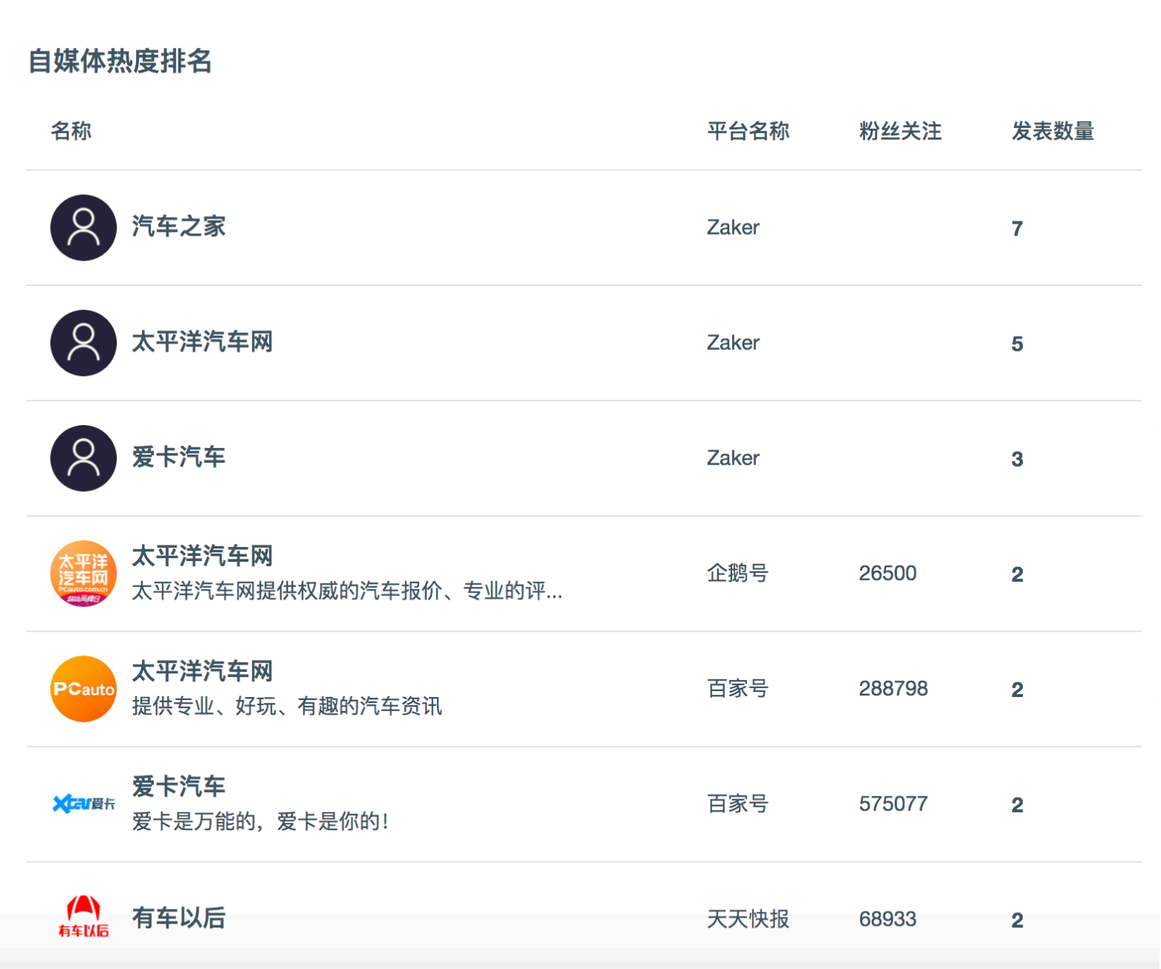This screenshot has height=969, width=1161.
Task: Click the 有车以后 red logo icon
Action: point(83,916)
